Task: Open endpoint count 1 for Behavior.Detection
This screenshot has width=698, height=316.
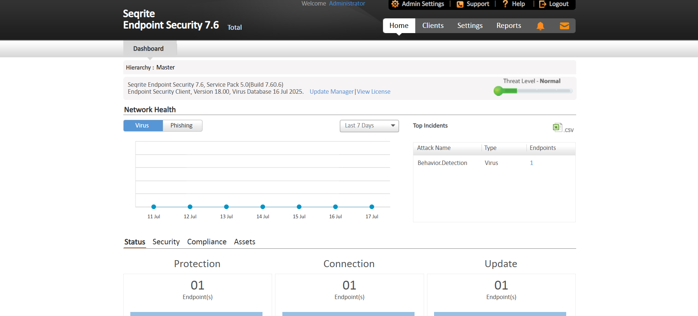Action: coord(531,163)
